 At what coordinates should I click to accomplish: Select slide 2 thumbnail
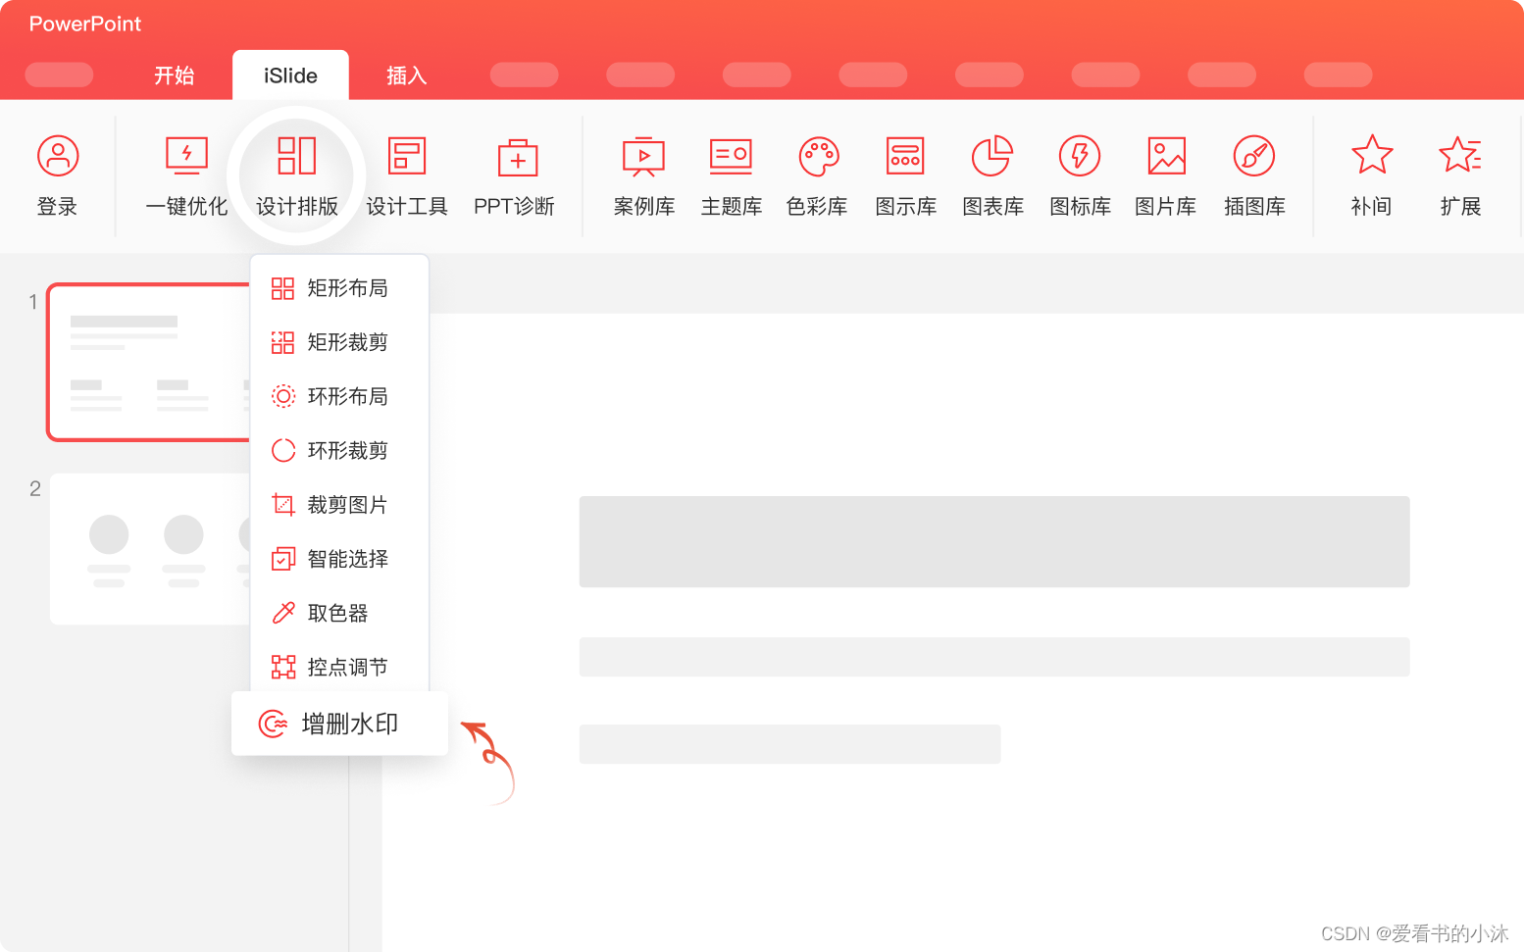pos(149,549)
